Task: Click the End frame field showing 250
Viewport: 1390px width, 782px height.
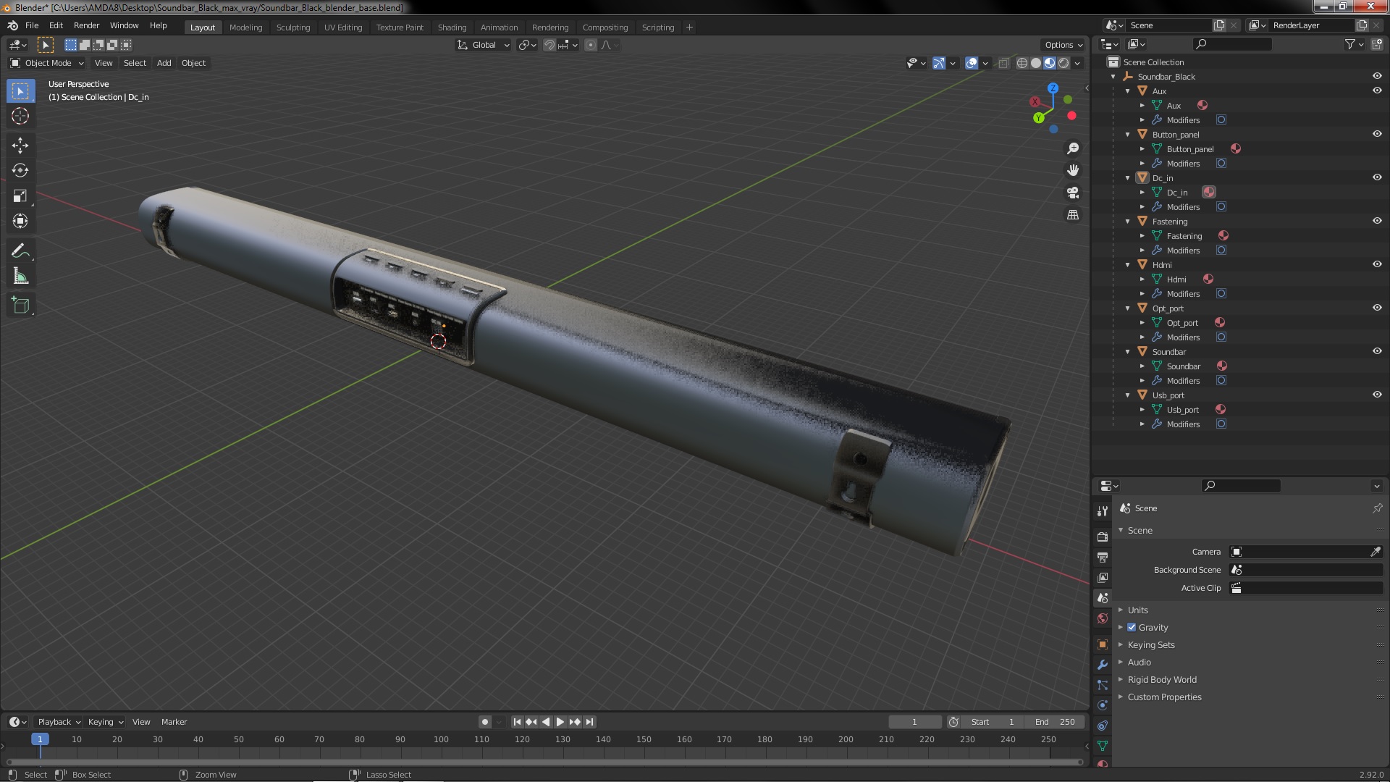Action: point(1056,722)
